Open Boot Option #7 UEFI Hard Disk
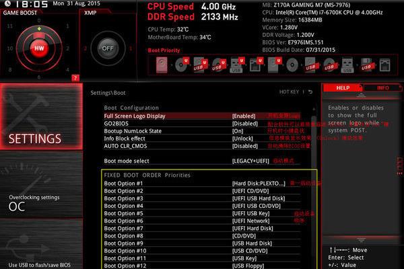This screenshot has width=404, height=269. point(252,229)
